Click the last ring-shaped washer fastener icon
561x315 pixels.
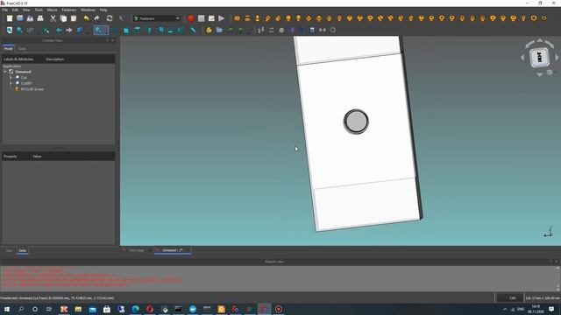pyautogui.click(x=543, y=18)
